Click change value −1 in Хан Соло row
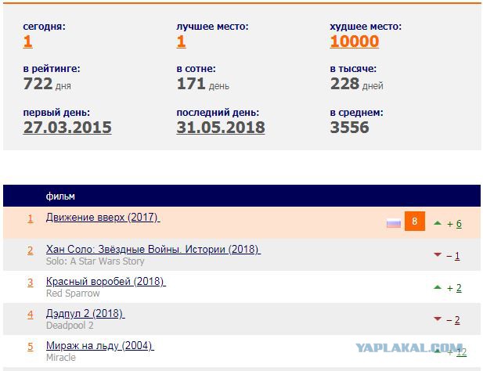The width and height of the screenshot is (483, 371). pyautogui.click(x=457, y=256)
